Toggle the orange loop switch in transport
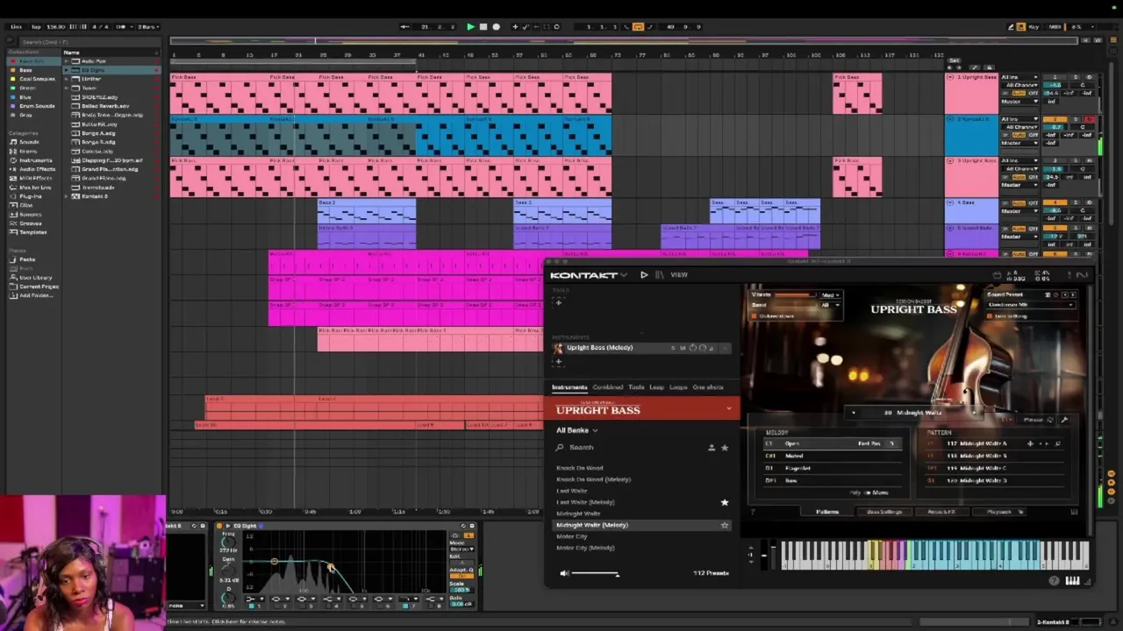 tap(638, 27)
